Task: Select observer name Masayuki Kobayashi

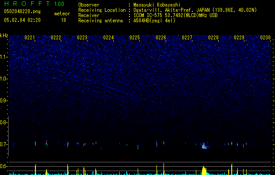Action: (157, 5)
